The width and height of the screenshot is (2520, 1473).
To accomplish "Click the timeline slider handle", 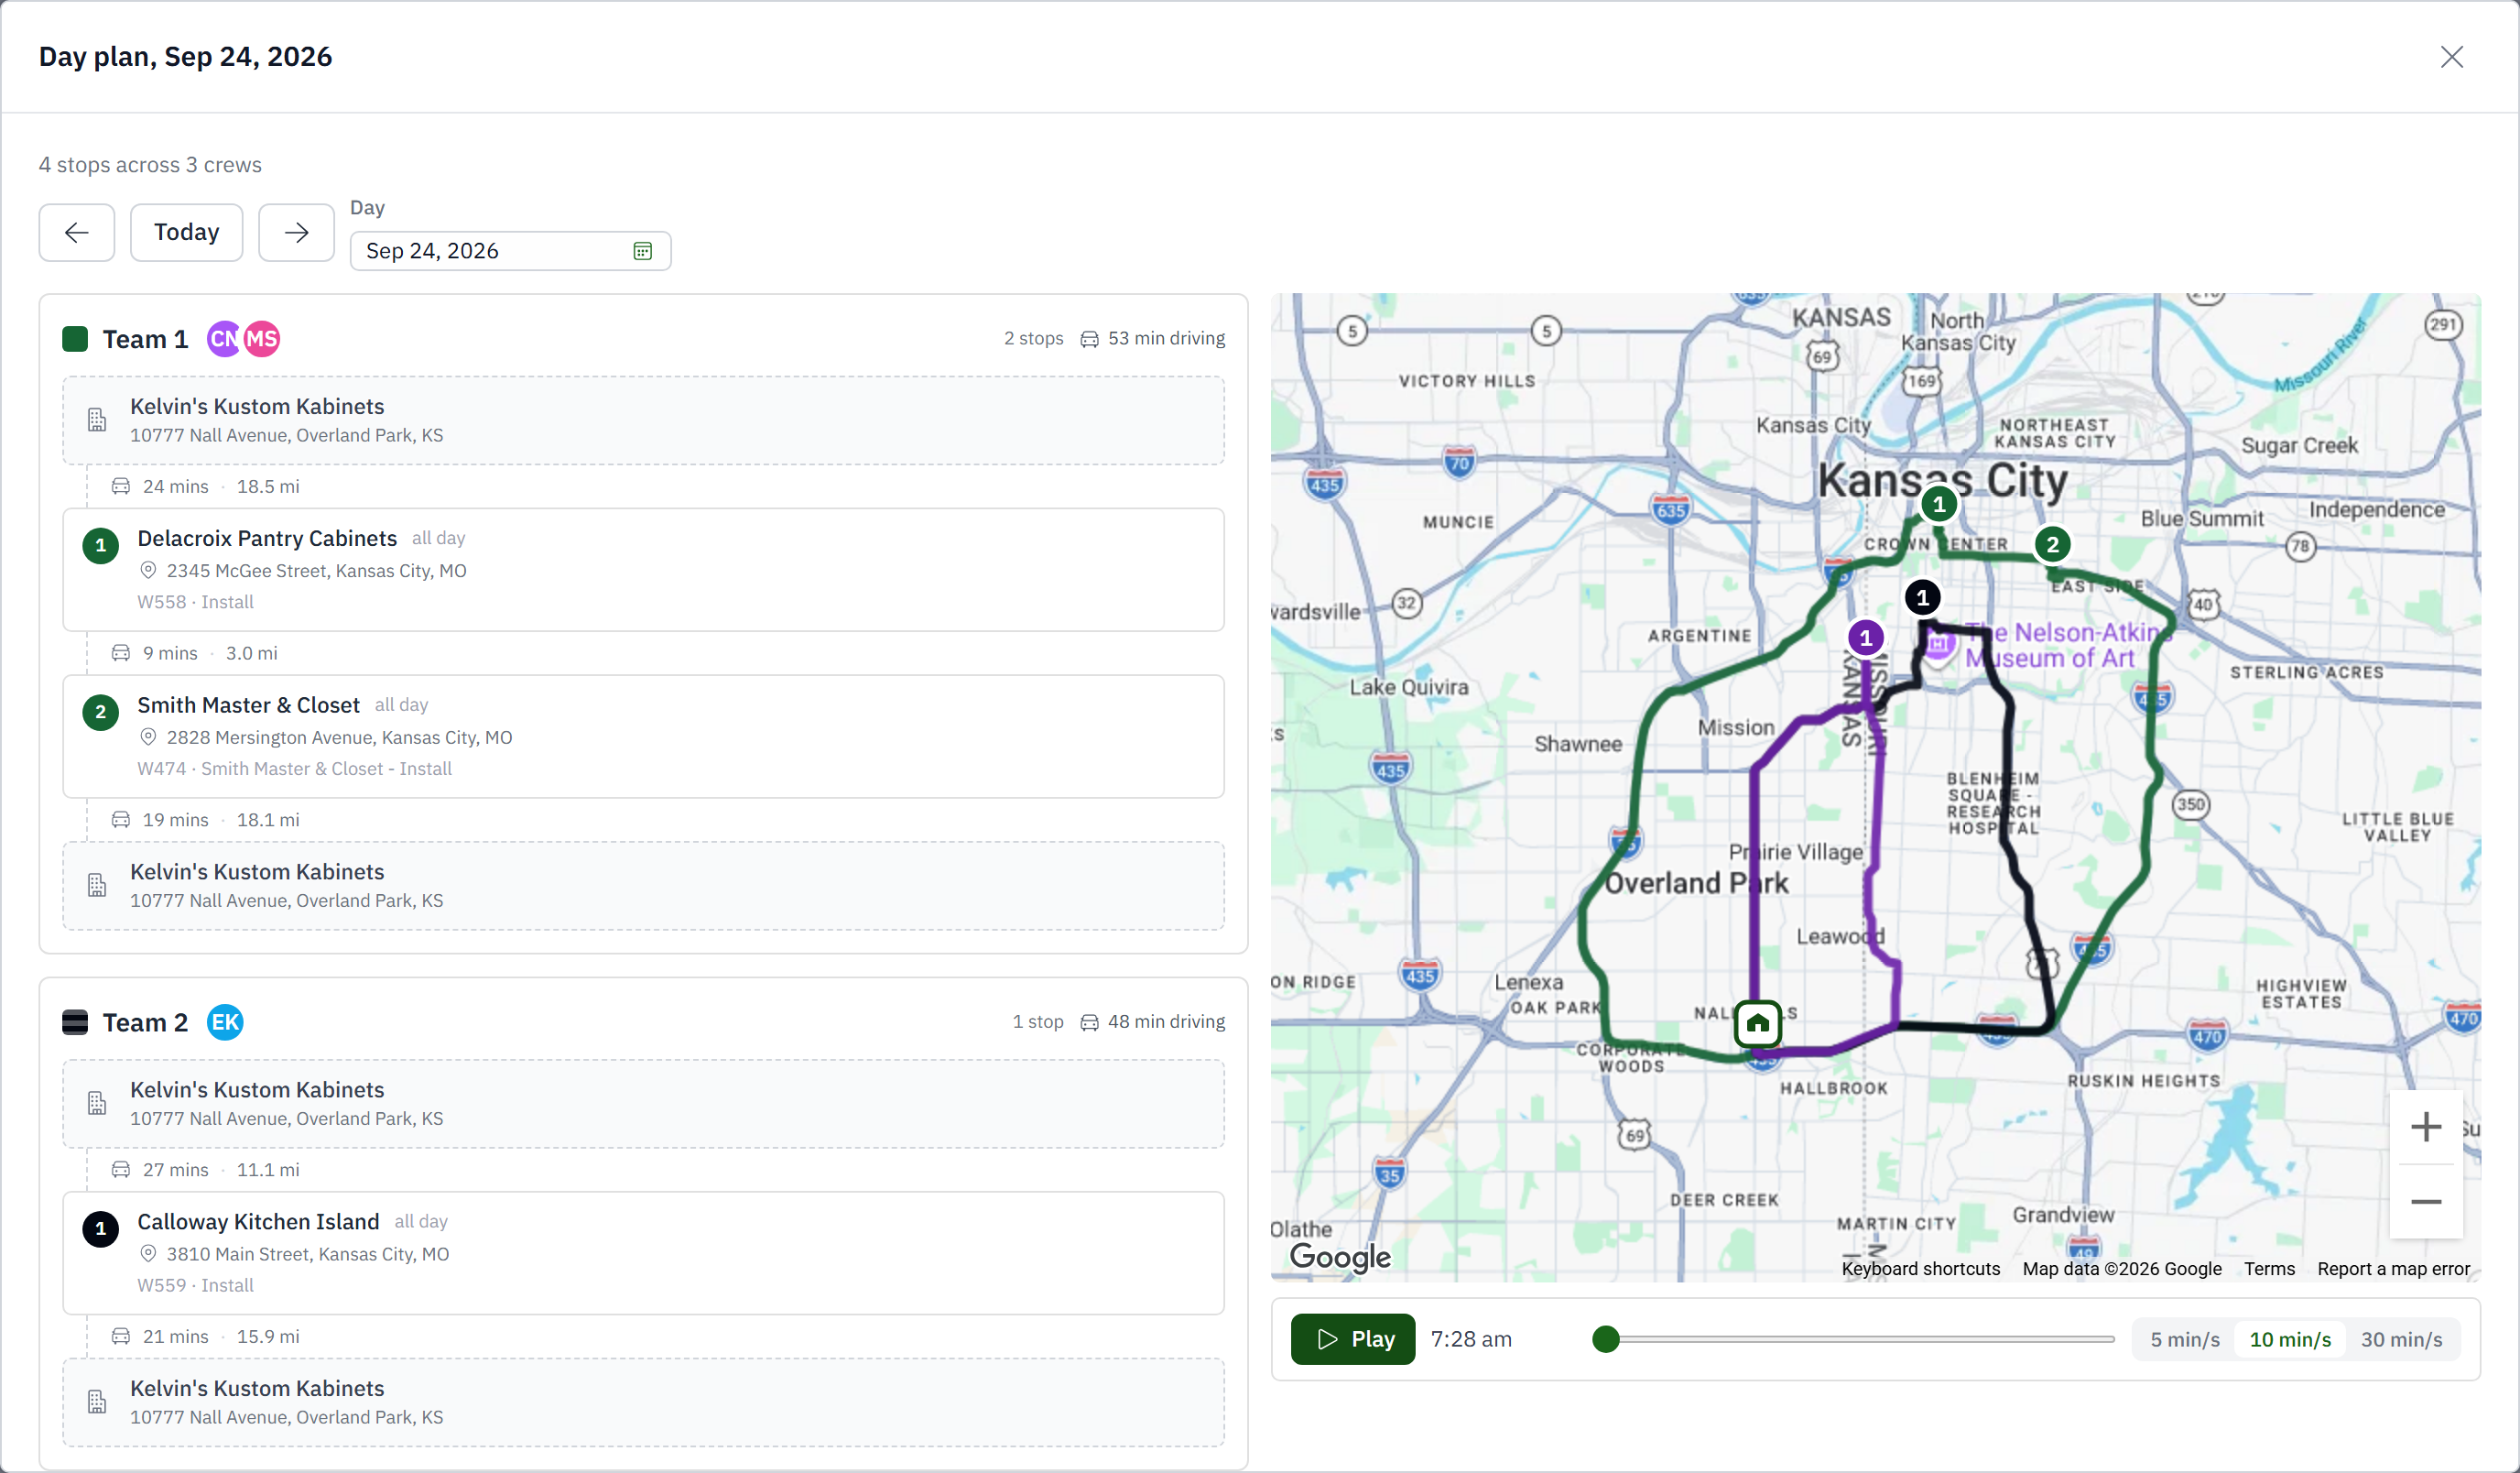I will (1606, 1339).
